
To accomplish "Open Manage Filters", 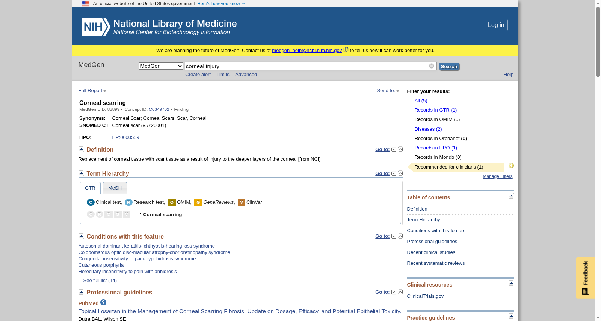I will (x=498, y=176).
